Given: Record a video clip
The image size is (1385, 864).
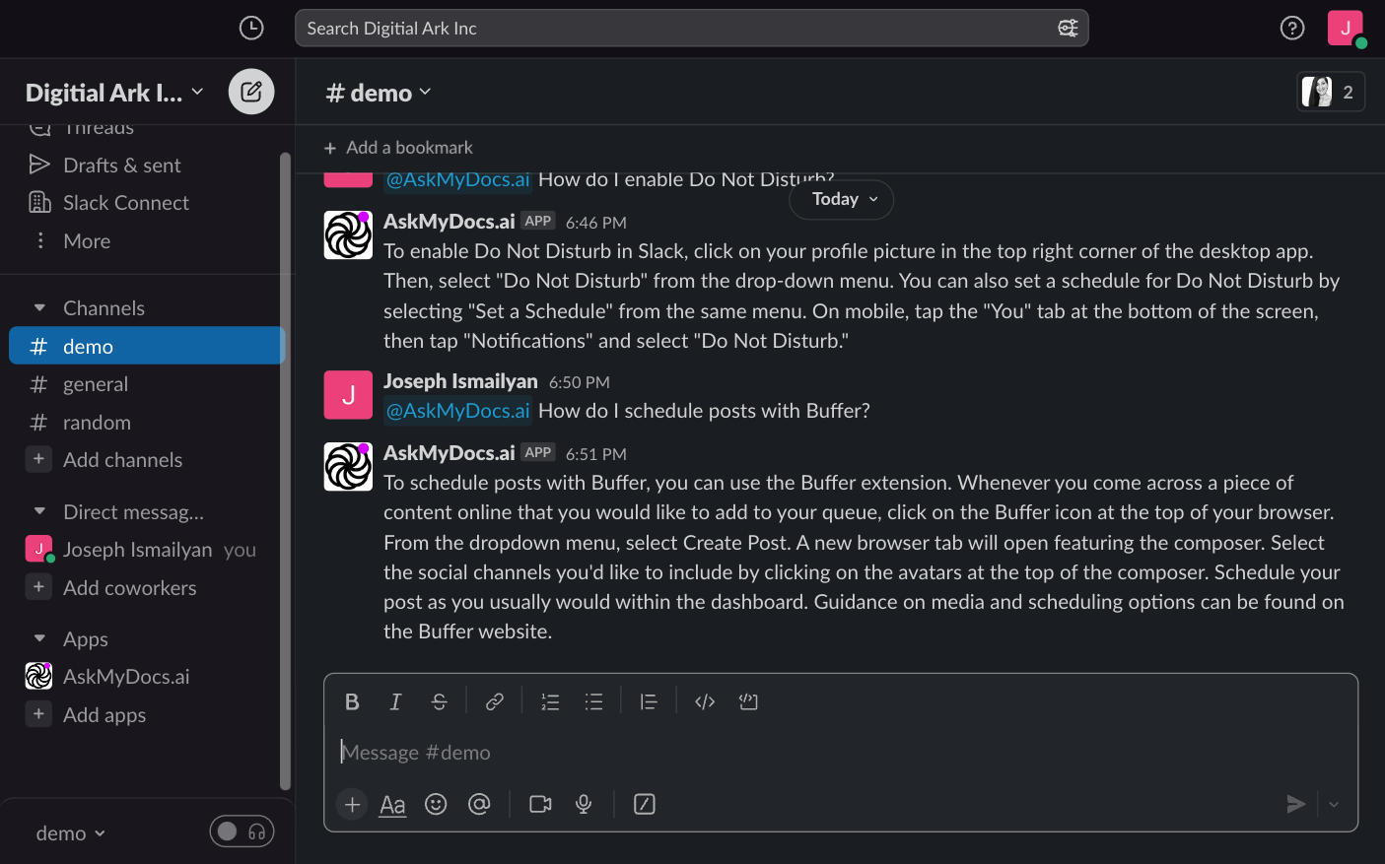Looking at the screenshot, I should pyautogui.click(x=540, y=804).
